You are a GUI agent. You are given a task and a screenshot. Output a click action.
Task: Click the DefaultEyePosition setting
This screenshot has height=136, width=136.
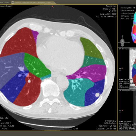(127, 11)
